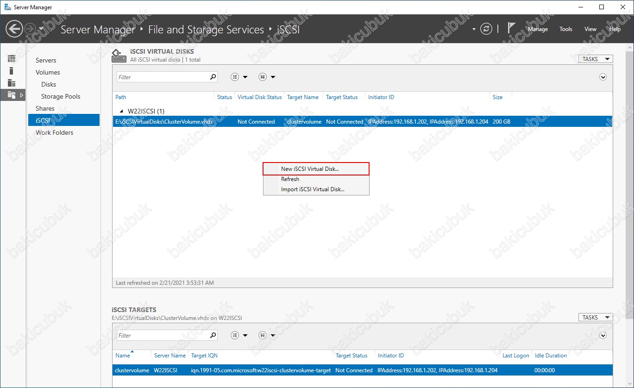Sort targets by Server Name column
The image size is (634, 388).
point(170,356)
